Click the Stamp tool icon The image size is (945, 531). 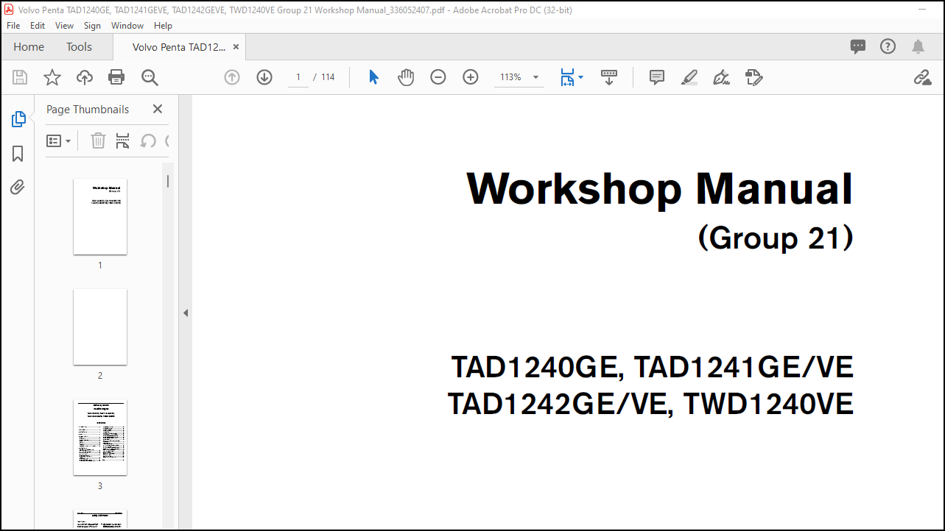tap(753, 77)
